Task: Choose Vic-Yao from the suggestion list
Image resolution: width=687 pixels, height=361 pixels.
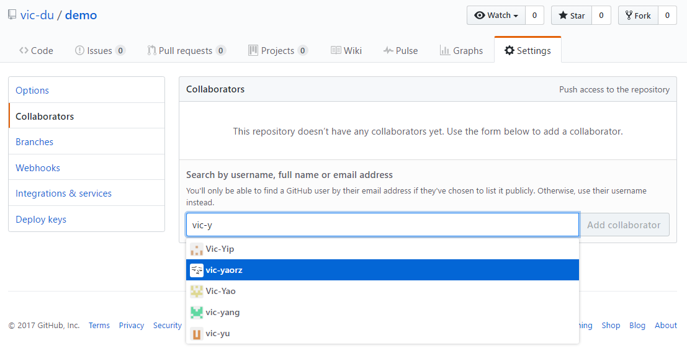Action: coord(382,291)
